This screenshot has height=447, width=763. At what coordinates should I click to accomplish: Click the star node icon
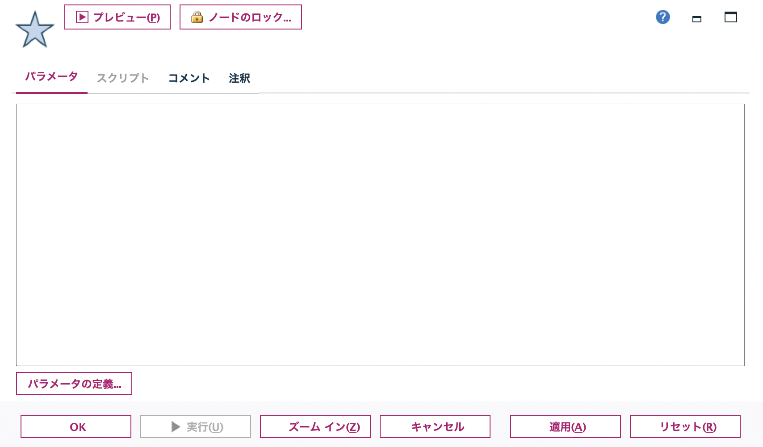click(36, 29)
